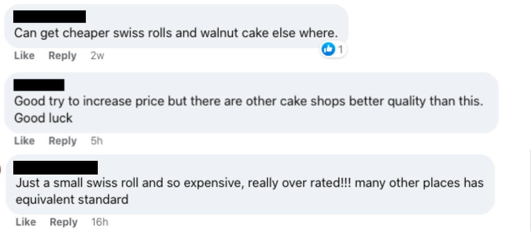Open the third commenter's redacted profile name
This screenshot has height=237, width=531.
click(55, 167)
